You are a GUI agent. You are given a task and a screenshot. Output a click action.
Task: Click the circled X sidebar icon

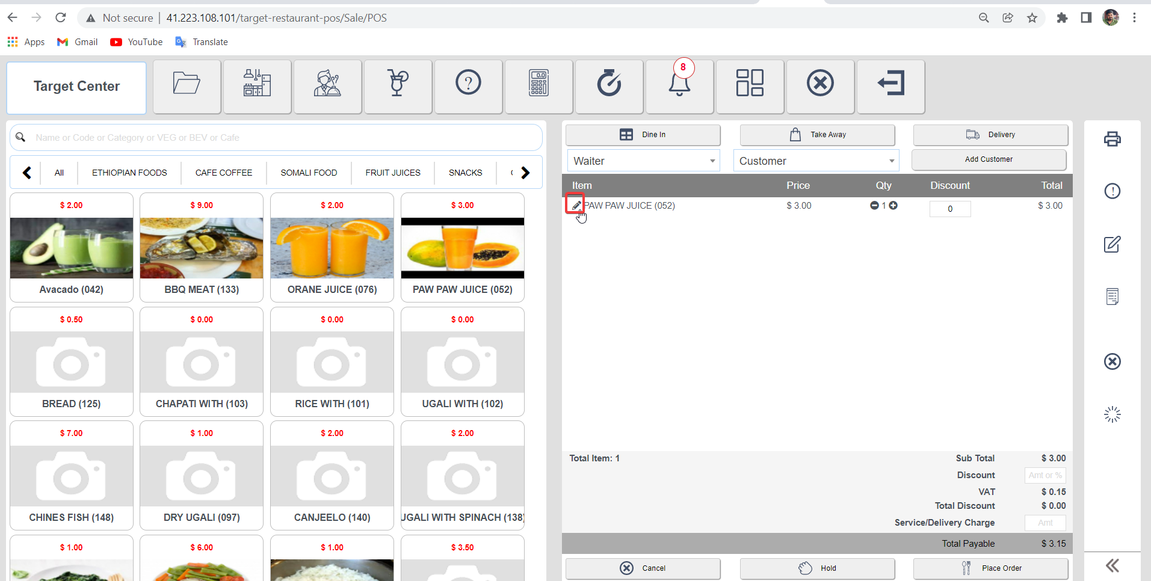[x=1112, y=361]
